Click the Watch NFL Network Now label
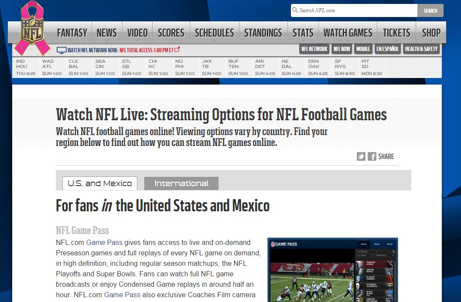Image resolution: width=461 pixels, height=302 pixels. [x=92, y=50]
